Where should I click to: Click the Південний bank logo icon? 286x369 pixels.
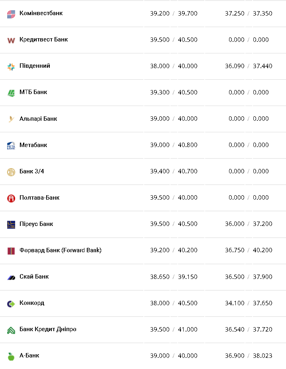click(11, 67)
